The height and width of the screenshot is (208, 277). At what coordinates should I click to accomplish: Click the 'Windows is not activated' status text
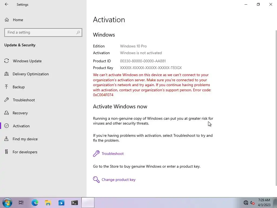[x=141, y=53]
